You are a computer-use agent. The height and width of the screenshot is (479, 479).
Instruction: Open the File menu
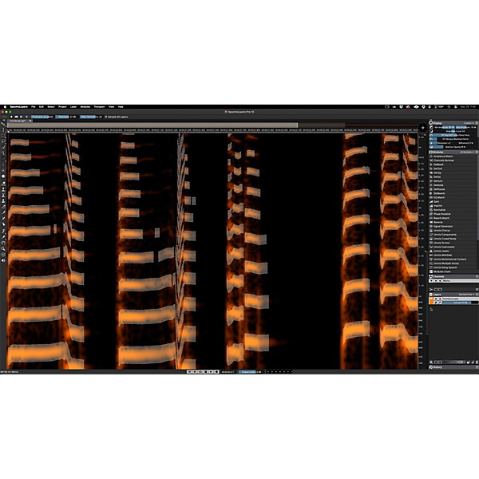tap(34, 107)
